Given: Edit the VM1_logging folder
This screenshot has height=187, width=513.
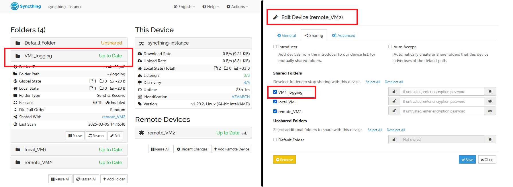Looking at the screenshot, I should [115, 136].
